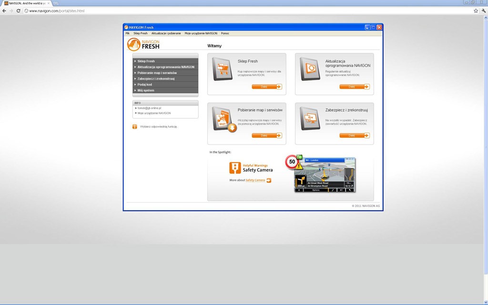This screenshot has height=305, width=488.
Task: Click the map download icon with arrow
Action: (223, 119)
